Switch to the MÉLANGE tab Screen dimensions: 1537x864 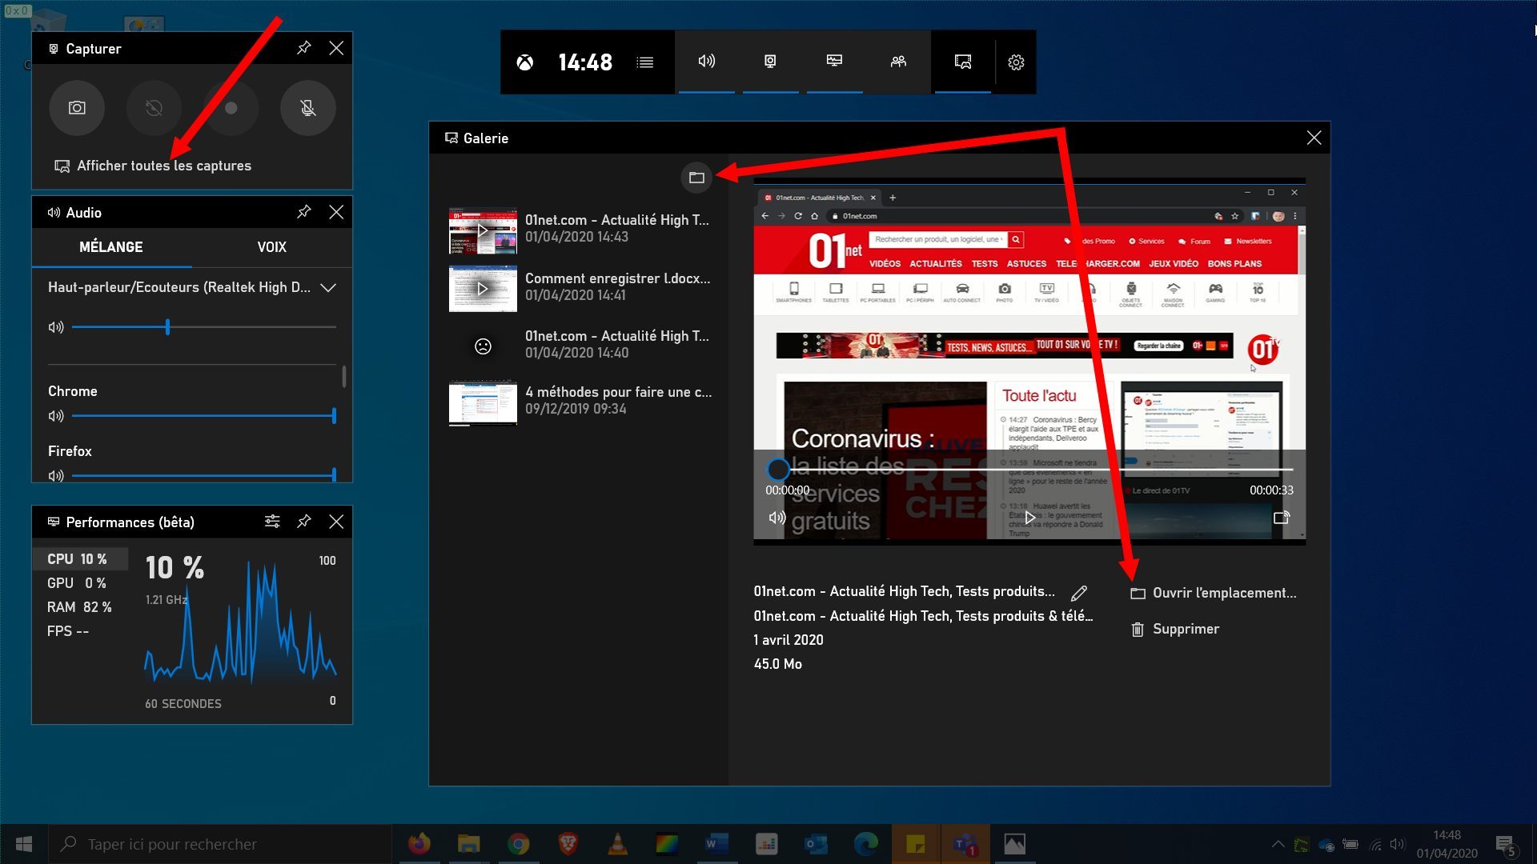[x=111, y=247]
